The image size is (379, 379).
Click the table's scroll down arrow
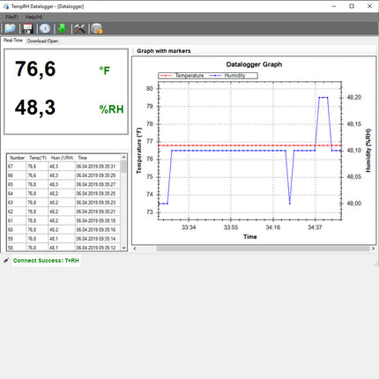pos(124,248)
